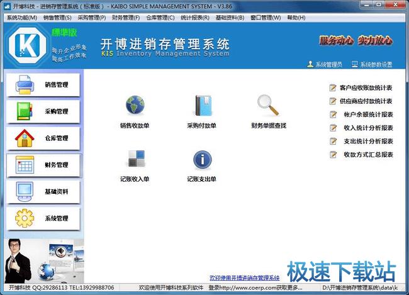Open 系统管理 gear module

43,218
